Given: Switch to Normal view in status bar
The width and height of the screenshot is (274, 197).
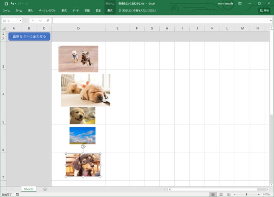Looking at the screenshot, I should (213, 194).
